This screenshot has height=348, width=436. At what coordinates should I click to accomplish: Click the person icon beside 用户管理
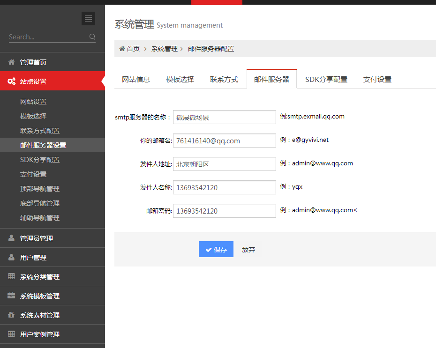coord(10,257)
